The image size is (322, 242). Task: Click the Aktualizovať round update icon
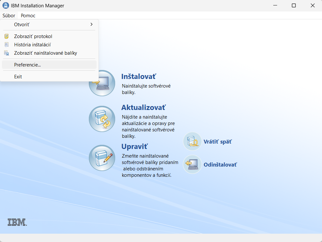pyautogui.click(x=102, y=119)
